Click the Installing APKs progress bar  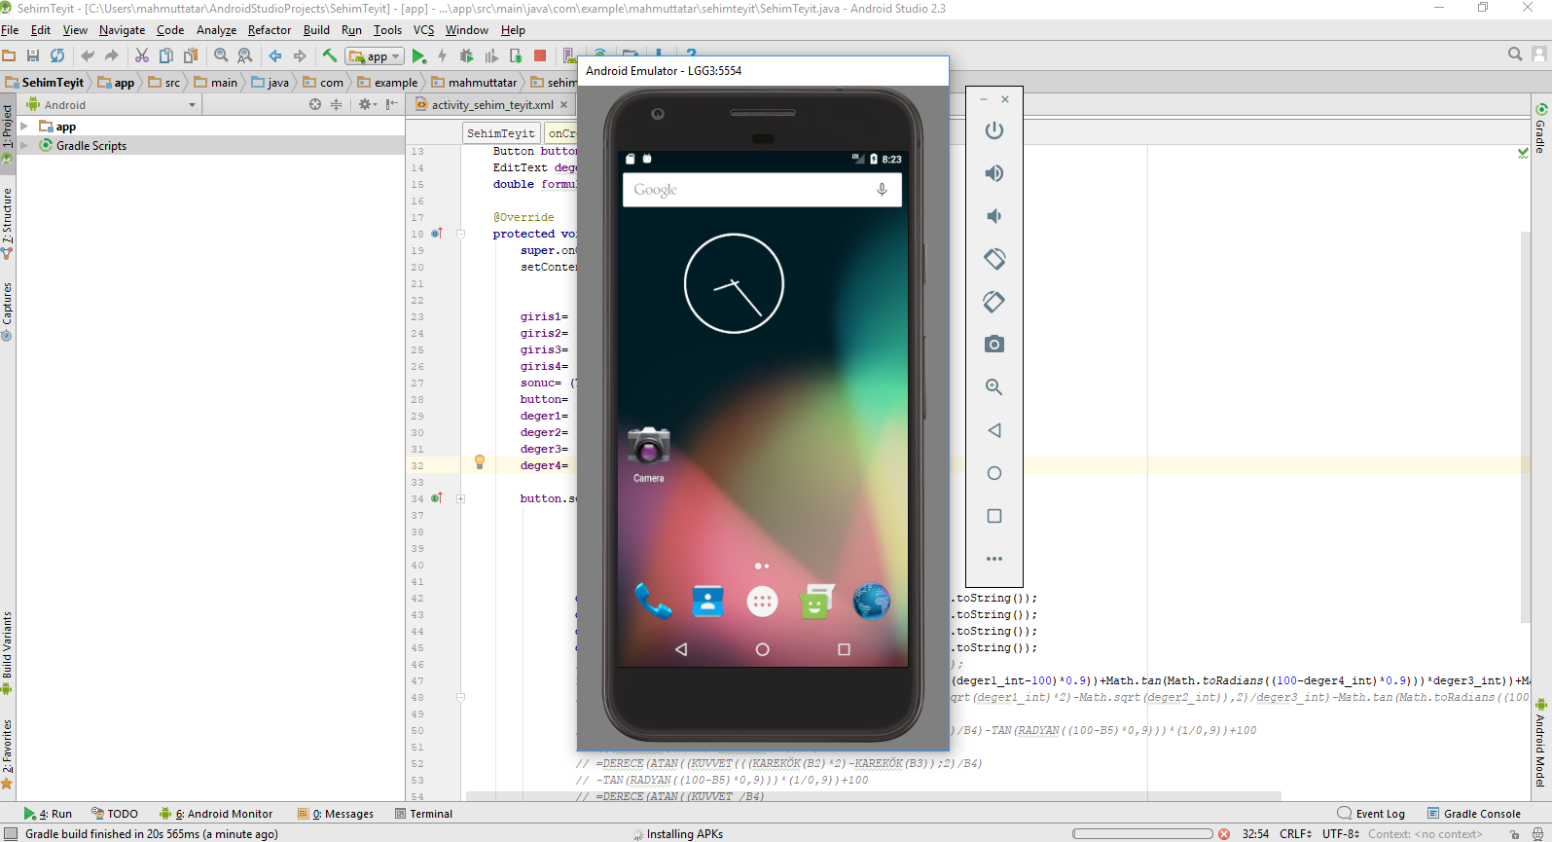[x=1142, y=834]
